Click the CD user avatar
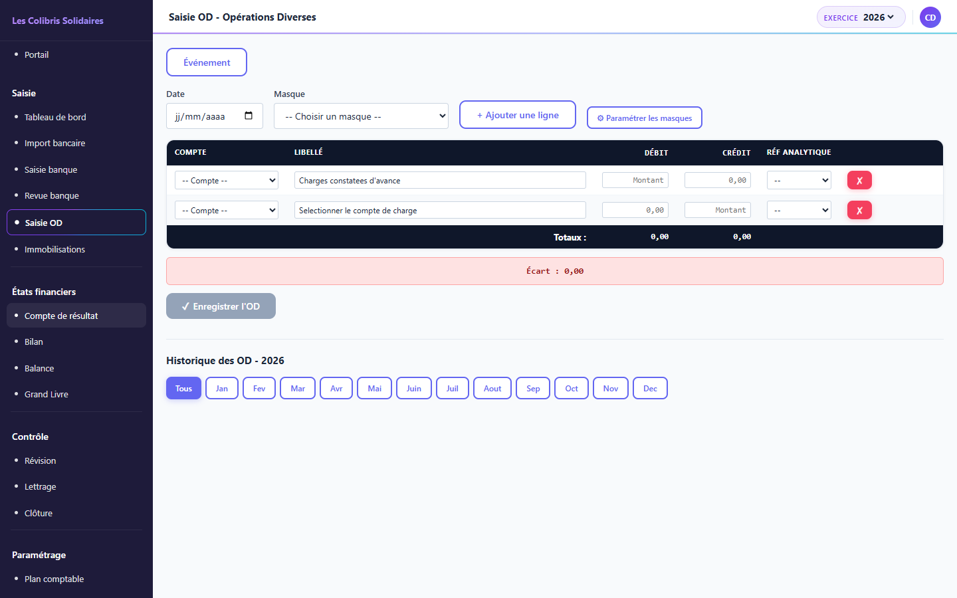Viewport: 957px width, 598px height. 930,17
